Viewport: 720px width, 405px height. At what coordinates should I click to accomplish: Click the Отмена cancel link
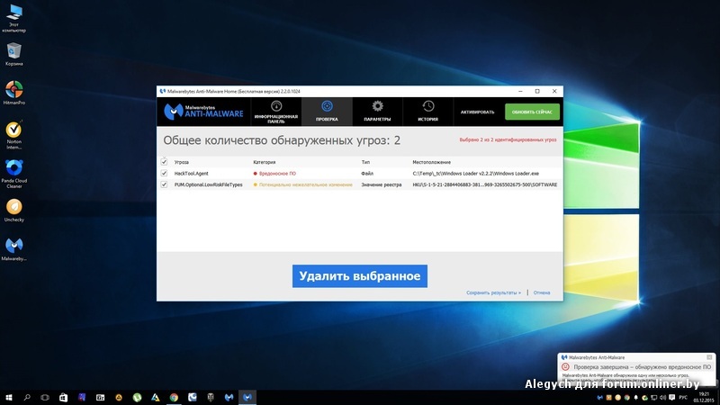[x=542, y=292]
